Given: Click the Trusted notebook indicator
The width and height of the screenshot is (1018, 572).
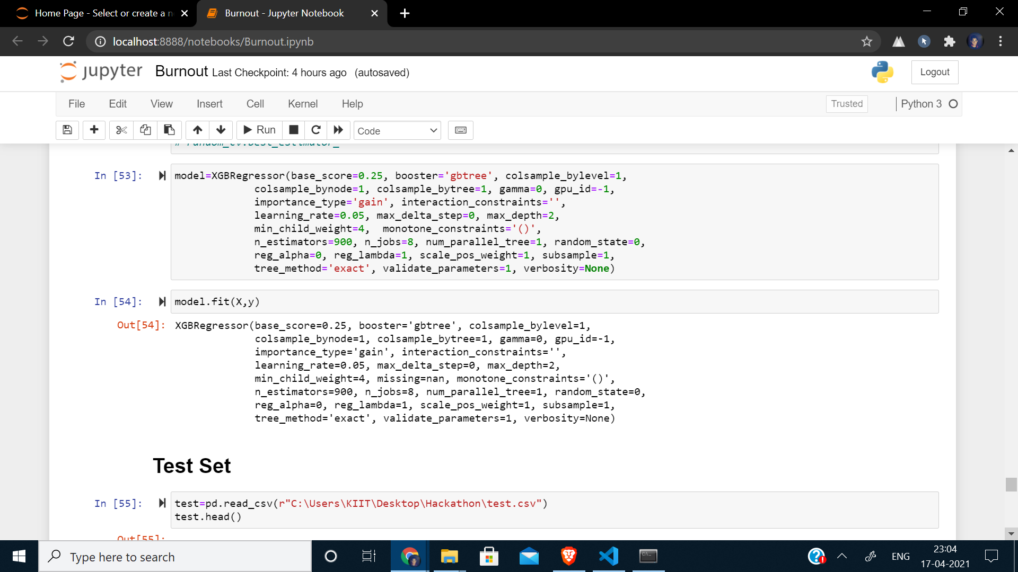Looking at the screenshot, I should pos(846,104).
